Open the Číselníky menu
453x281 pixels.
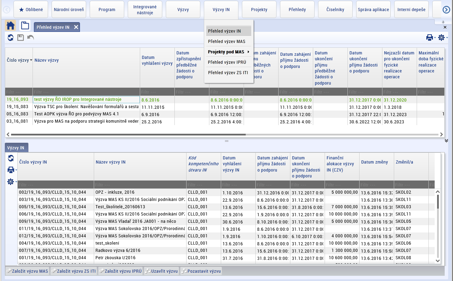click(x=335, y=9)
